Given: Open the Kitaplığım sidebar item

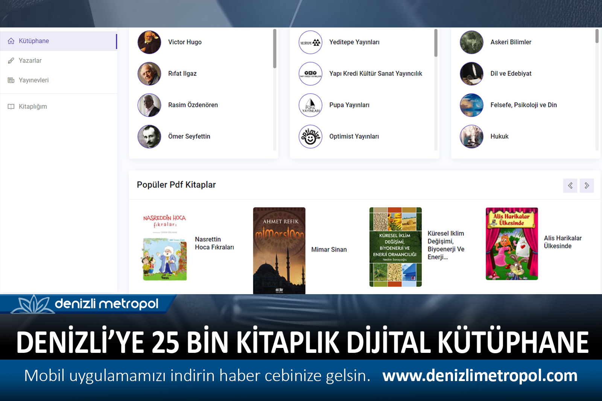Looking at the screenshot, I should point(58,106).
